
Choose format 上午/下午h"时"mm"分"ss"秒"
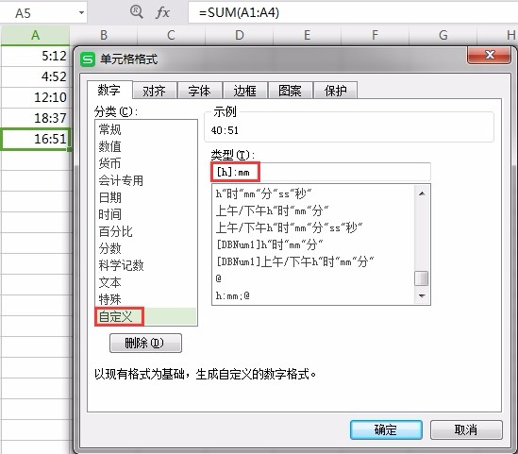313,227
